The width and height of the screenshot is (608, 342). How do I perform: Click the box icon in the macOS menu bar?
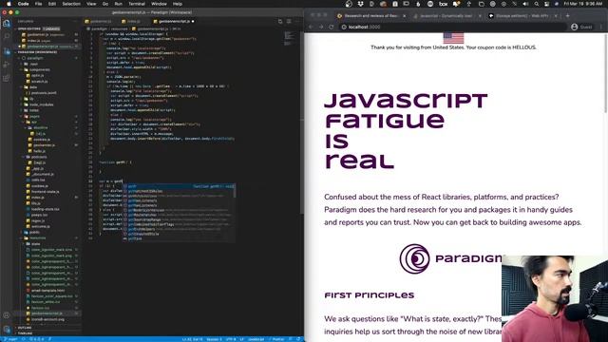point(443,4)
